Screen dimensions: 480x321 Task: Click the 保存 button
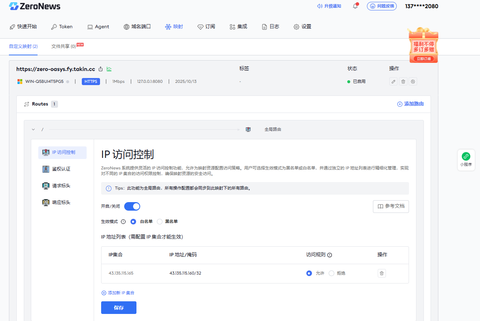click(119, 308)
